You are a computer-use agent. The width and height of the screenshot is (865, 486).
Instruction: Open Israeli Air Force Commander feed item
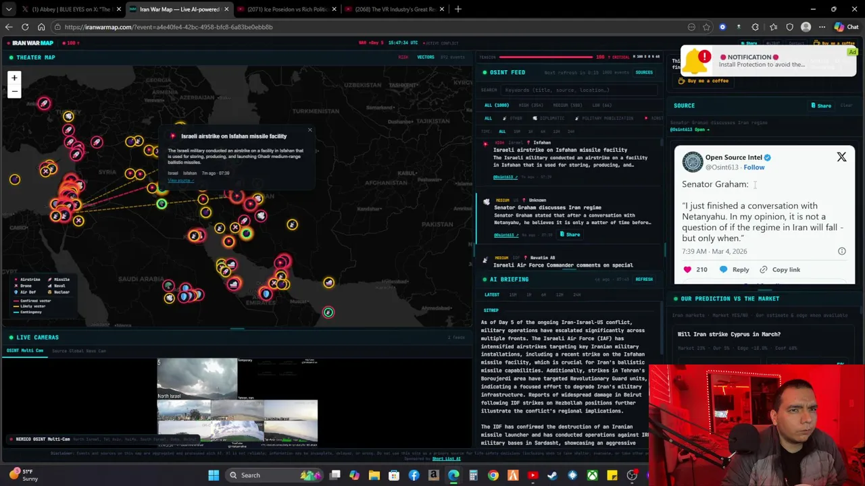coord(570,262)
